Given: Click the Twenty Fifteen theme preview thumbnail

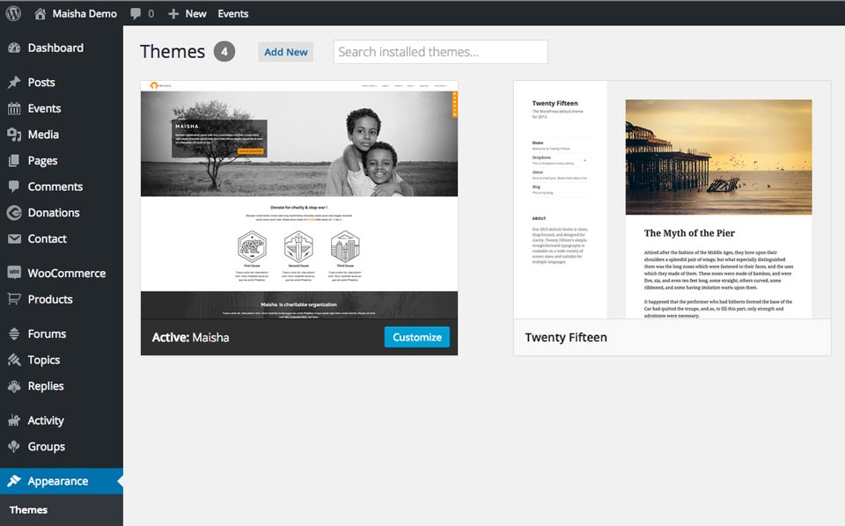Looking at the screenshot, I should click(672, 202).
